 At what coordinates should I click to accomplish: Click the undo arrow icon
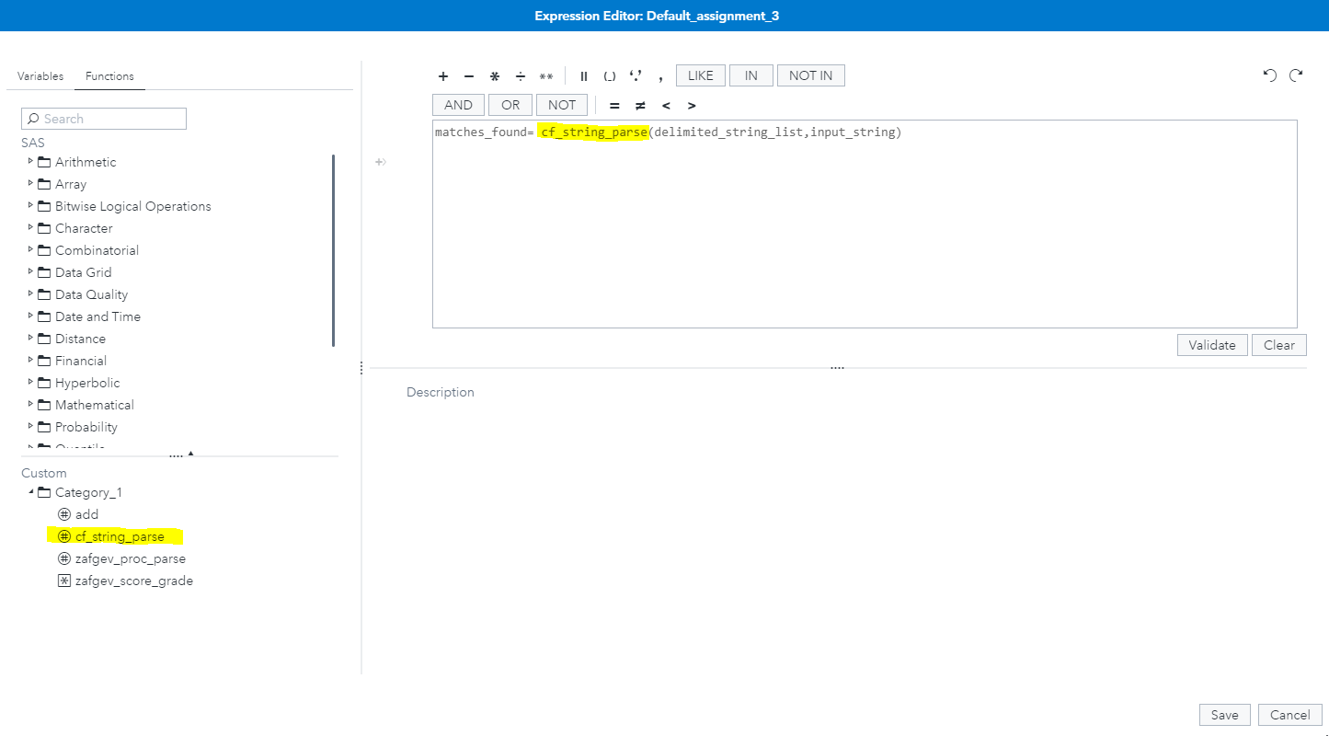[x=1269, y=75]
